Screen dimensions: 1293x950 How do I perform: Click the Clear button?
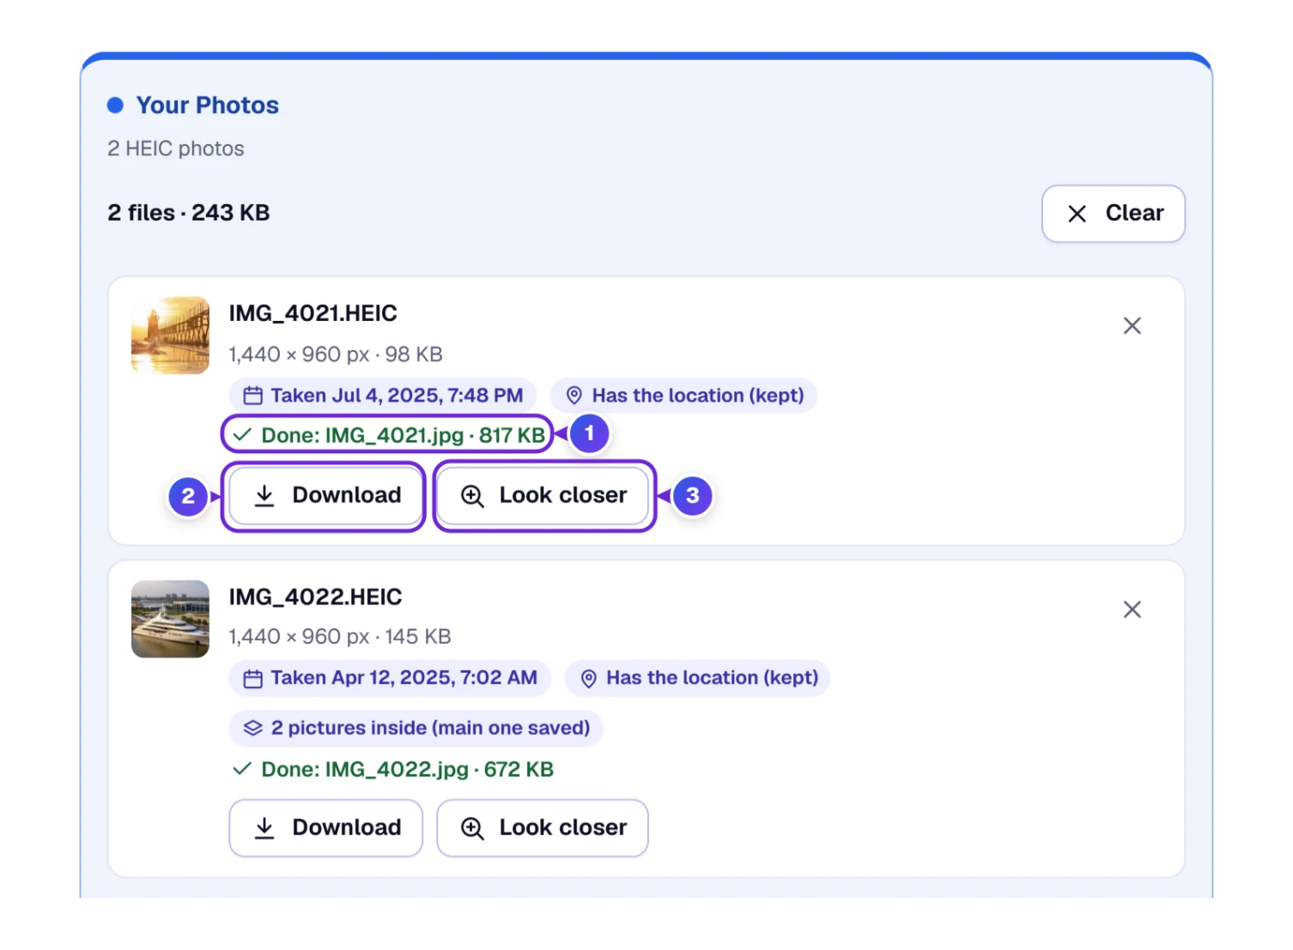tap(1113, 214)
